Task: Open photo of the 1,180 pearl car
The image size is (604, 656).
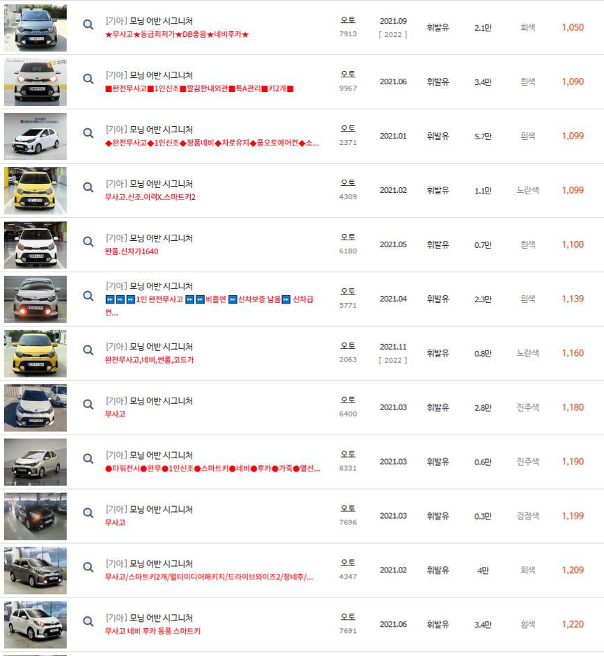Action: pos(35,407)
